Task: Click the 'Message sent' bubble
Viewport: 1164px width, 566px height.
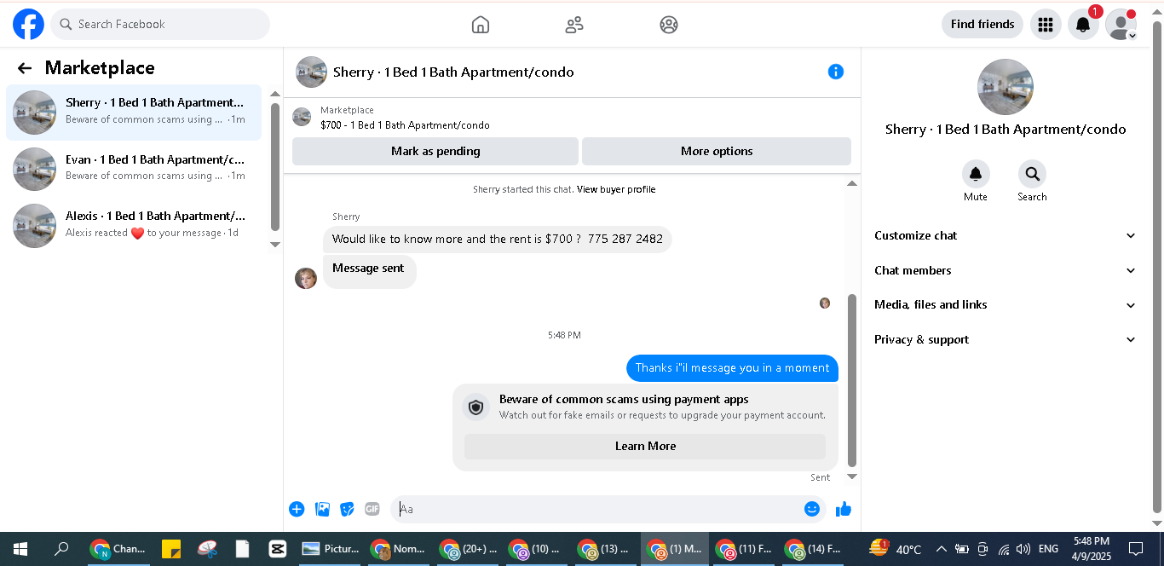Action: coord(369,270)
